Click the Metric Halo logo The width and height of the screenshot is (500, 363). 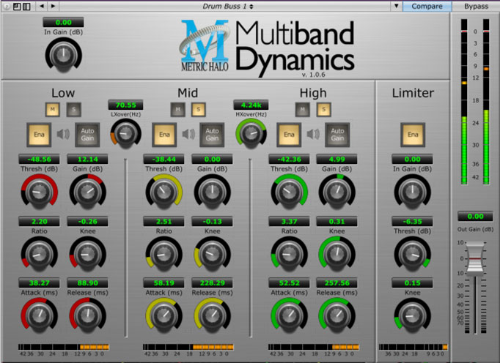204,45
